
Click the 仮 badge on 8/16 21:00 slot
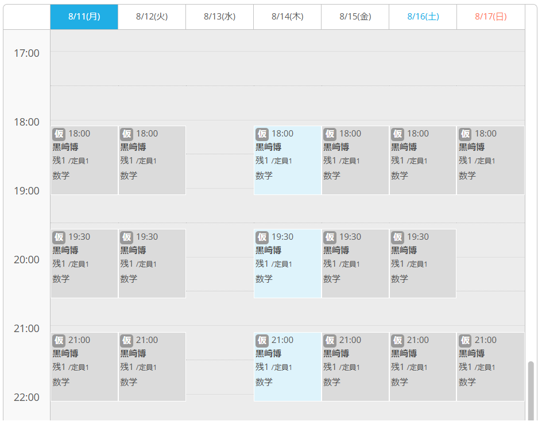[x=397, y=341]
